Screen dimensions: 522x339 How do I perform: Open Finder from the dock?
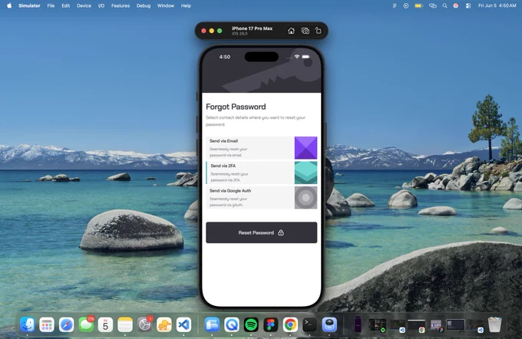28,324
